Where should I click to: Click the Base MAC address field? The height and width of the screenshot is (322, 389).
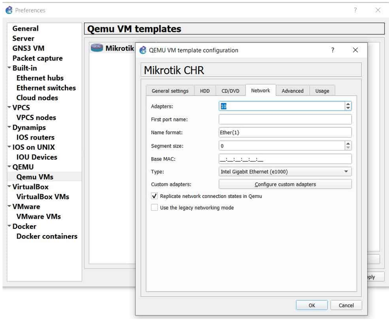tap(285, 159)
